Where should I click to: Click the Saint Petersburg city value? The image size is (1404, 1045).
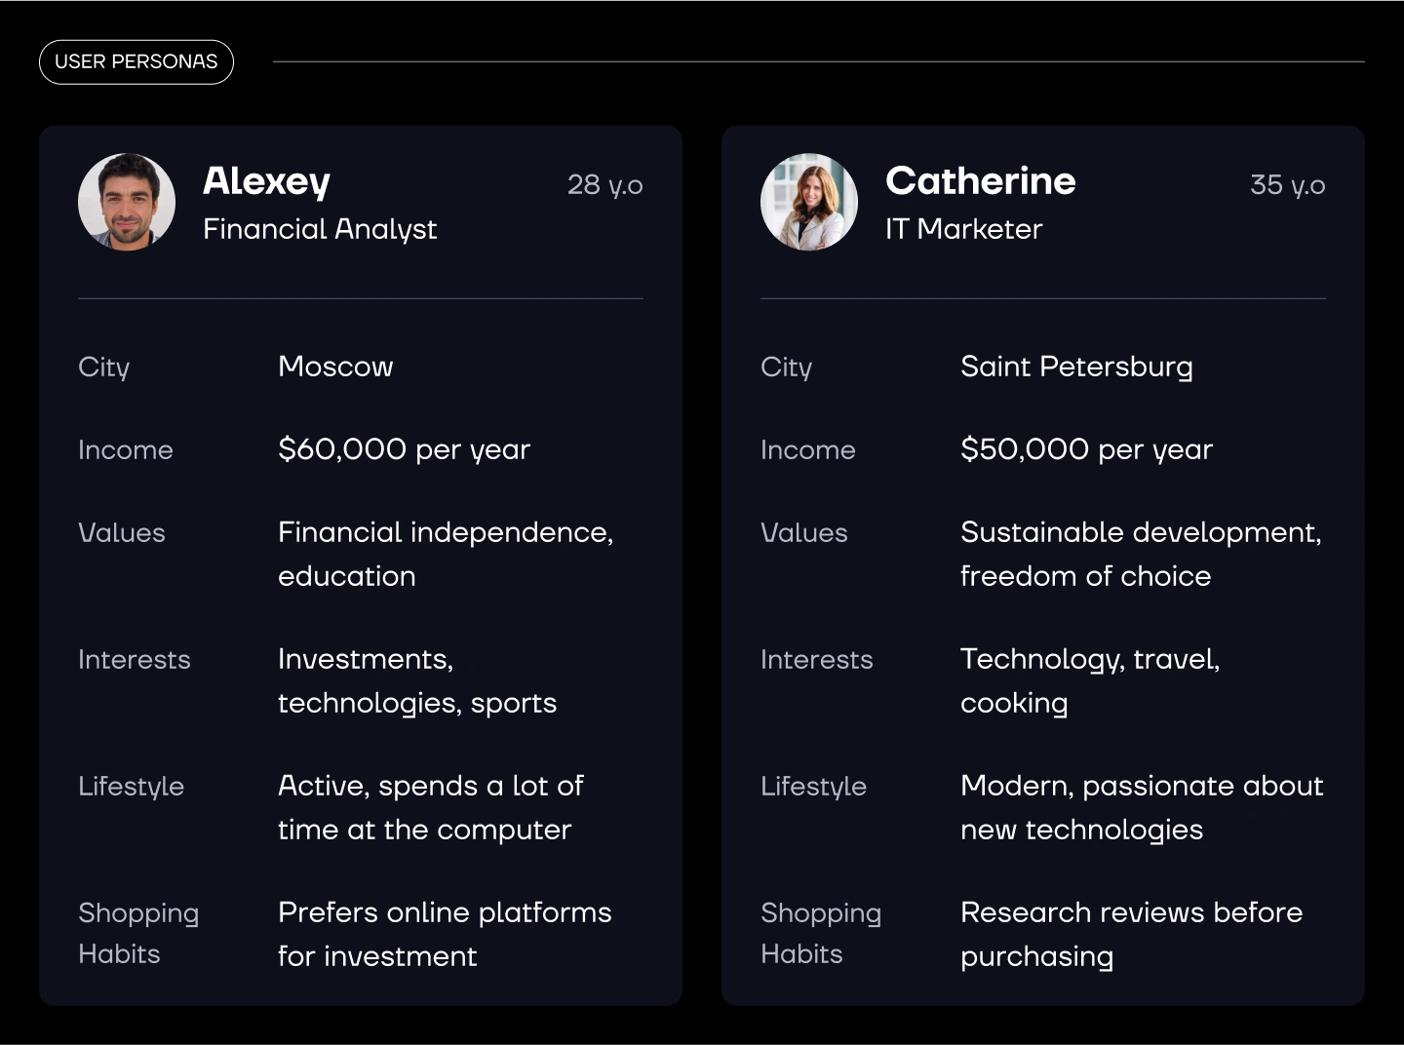pos(1076,367)
